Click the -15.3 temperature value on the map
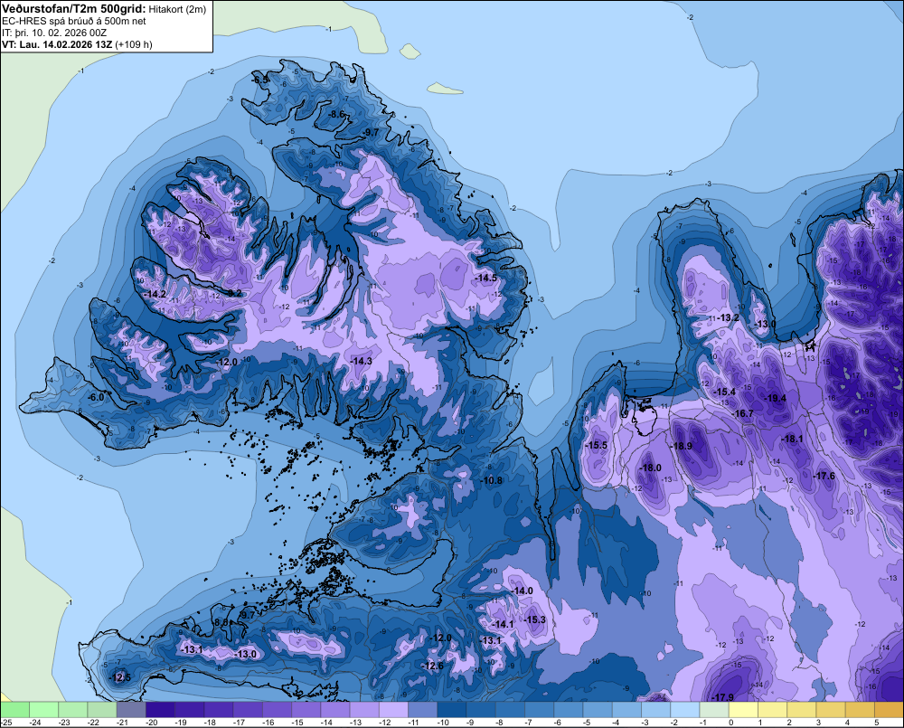Image resolution: width=904 pixels, height=728 pixels. (x=534, y=619)
